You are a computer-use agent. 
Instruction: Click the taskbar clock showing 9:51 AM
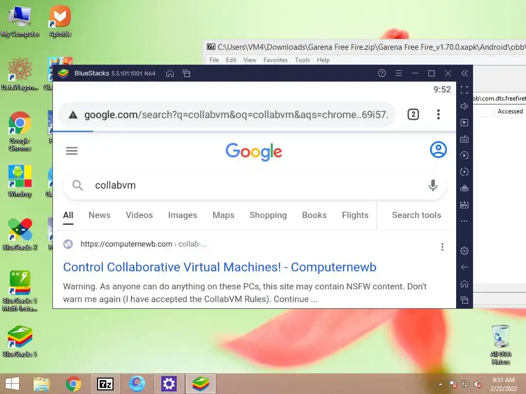(x=503, y=384)
